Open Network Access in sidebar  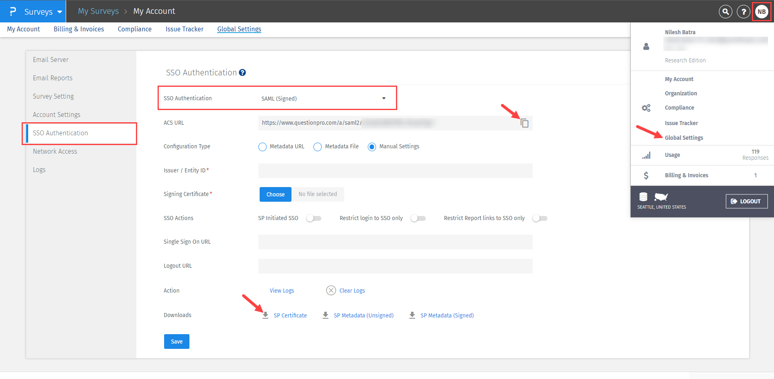[55, 151]
